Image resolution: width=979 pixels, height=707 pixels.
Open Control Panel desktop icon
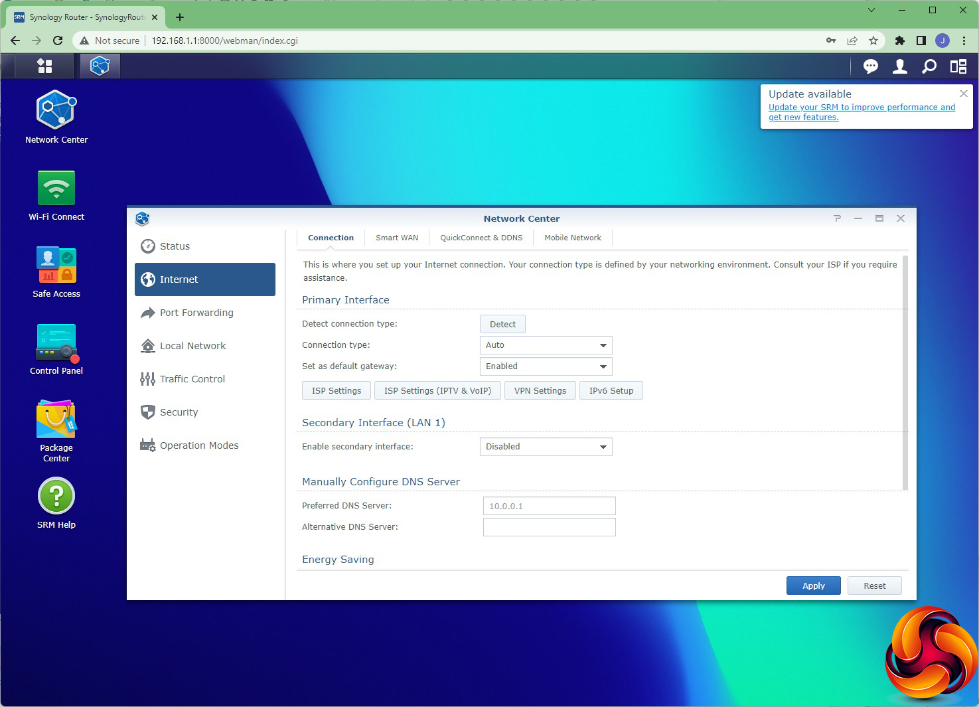[x=56, y=349]
